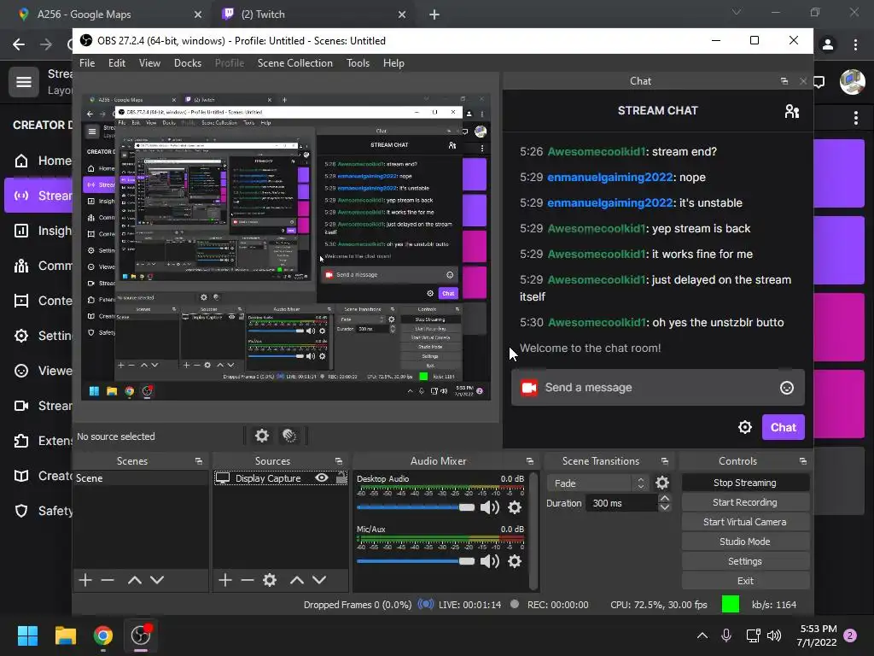This screenshot has width=874, height=656.
Task: Show hidden system tray icons chevron
Action: tap(702, 635)
